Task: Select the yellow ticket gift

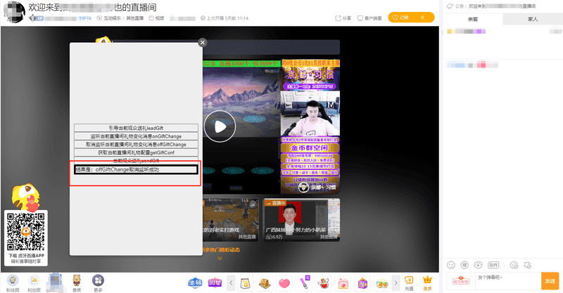Action: coord(246,283)
